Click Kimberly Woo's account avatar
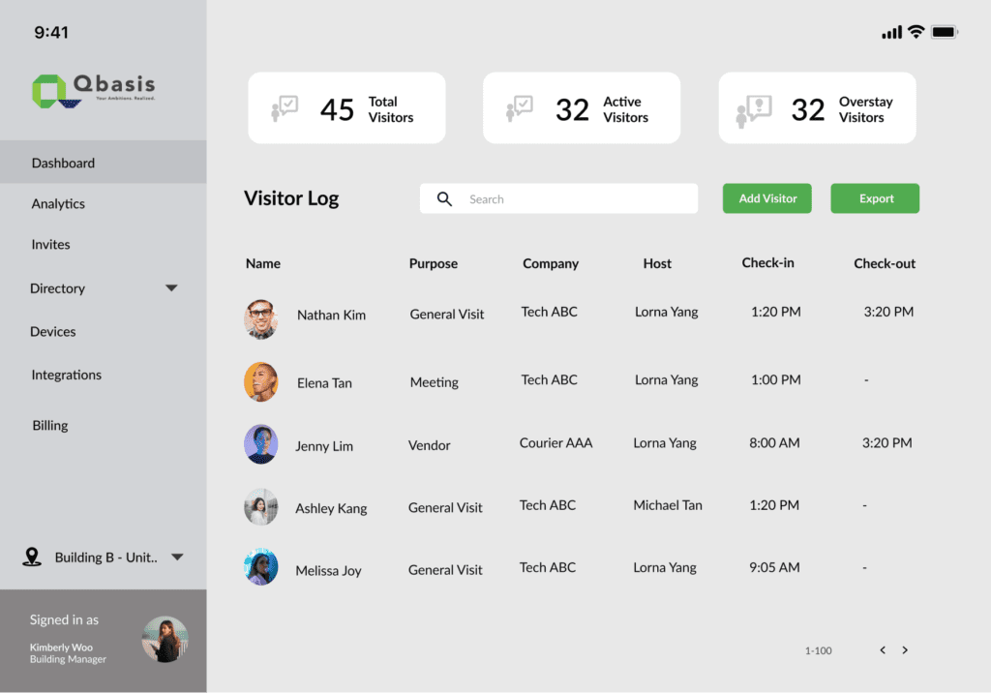The width and height of the screenshot is (991, 693). 165,639
